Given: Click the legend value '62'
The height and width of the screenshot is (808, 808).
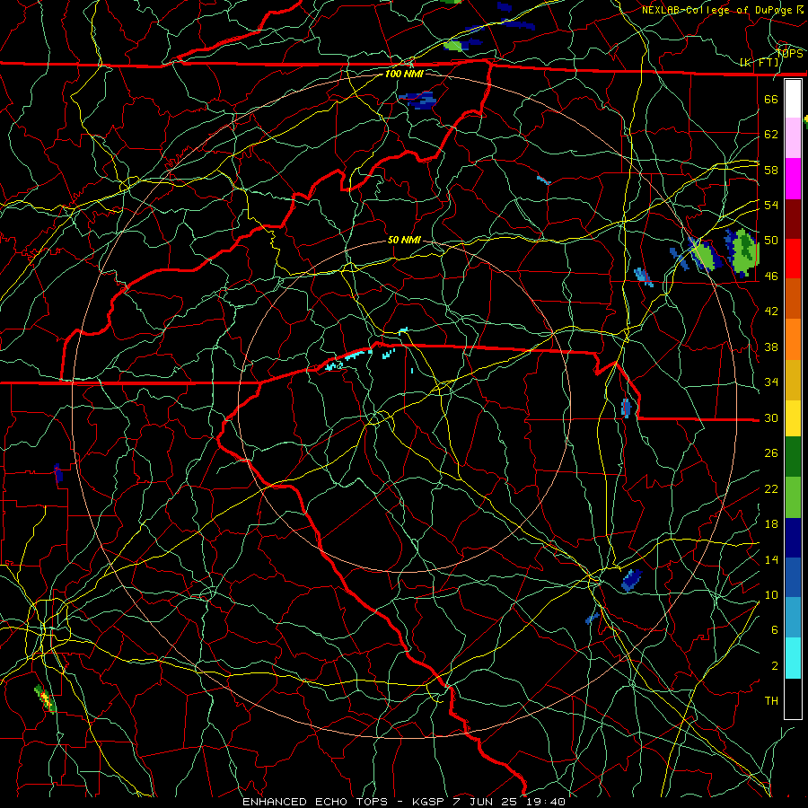Looking at the screenshot, I should pyautogui.click(x=771, y=134).
